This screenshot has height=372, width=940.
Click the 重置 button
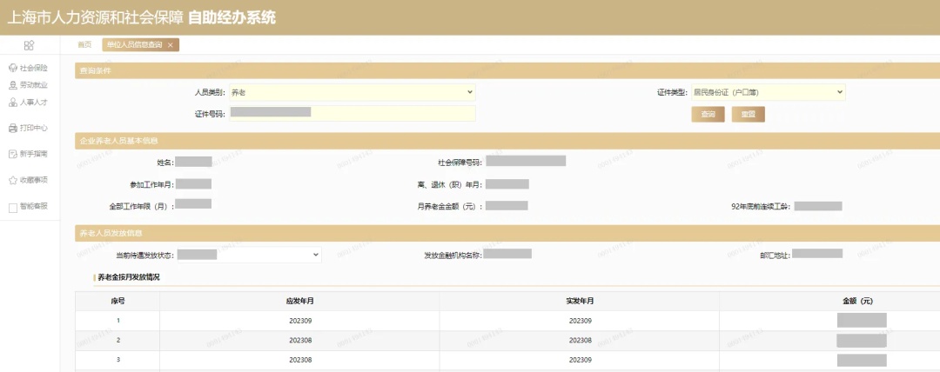click(x=749, y=115)
